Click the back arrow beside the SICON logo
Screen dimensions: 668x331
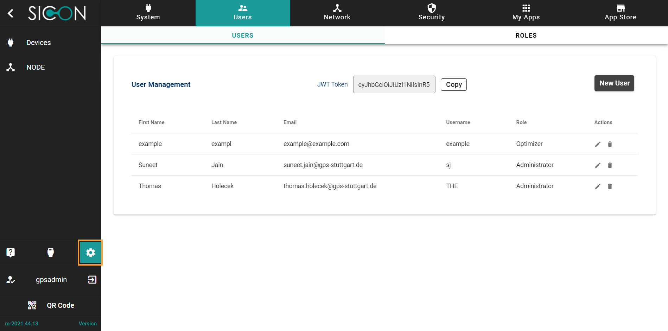point(11,13)
